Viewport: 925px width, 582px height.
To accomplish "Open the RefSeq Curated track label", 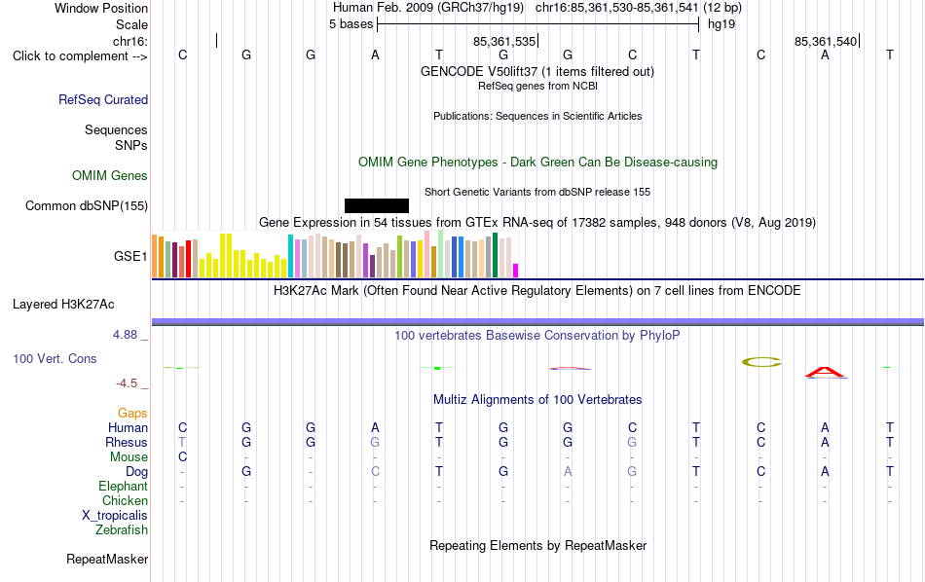I will 103,99.
